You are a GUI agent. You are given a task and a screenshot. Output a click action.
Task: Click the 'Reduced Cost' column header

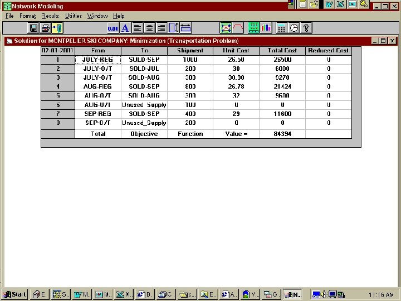tap(329, 51)
